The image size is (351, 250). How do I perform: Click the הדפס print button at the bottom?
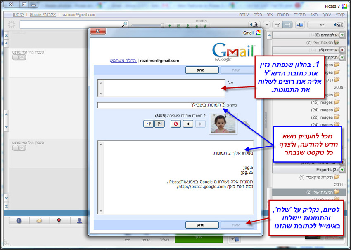click(146, 240)
